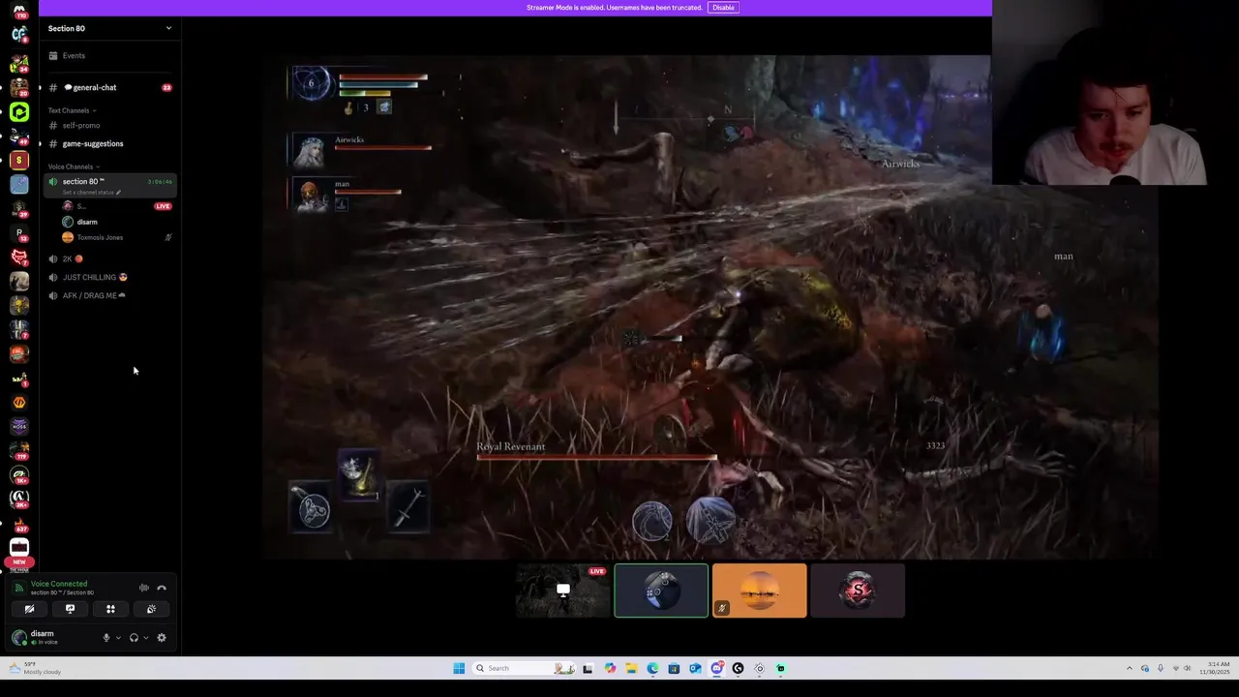Image resolution: width=1239 pixels, height=697 pixels.
Task: Open direct messages home icon at top
Action: pyautogui.click(x=19, y=12)
